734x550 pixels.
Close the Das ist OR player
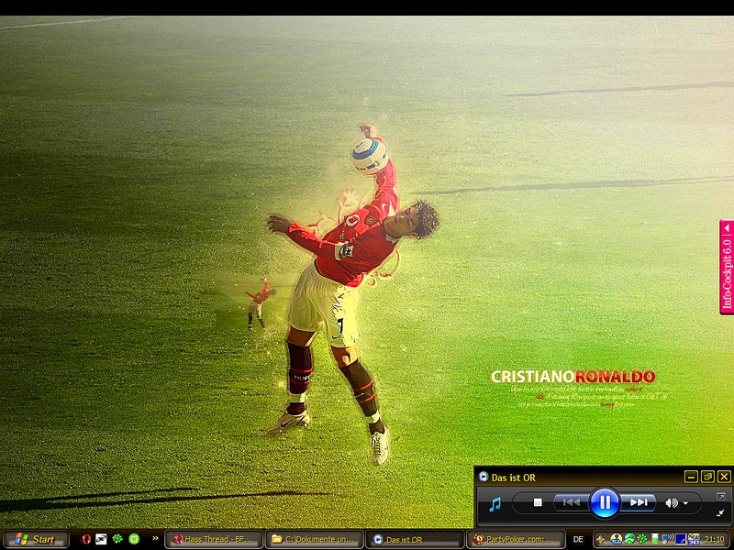tap(724, 477)
